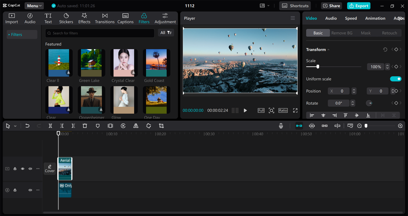Click the Export button

[359, 6]
